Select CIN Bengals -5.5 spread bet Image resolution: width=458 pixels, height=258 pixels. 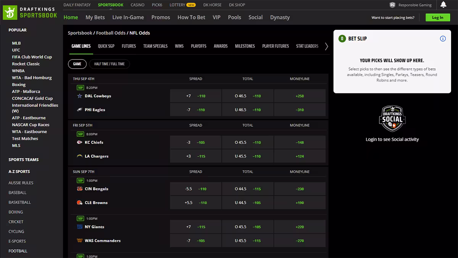click(x=196, y=189)
